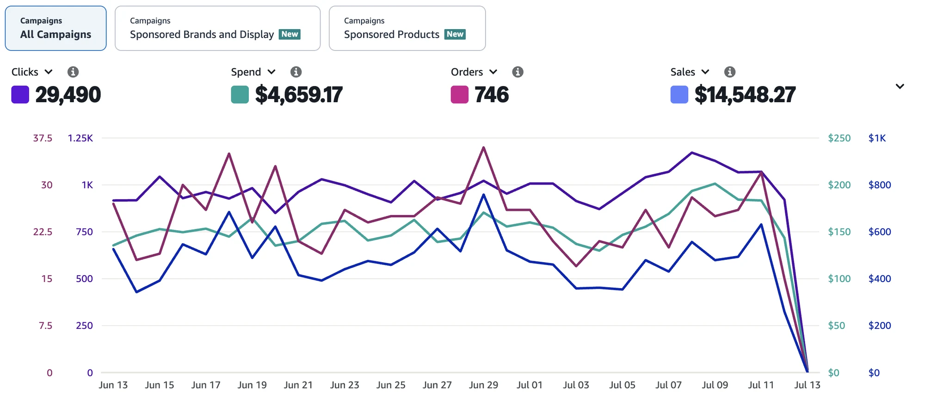Click the info icon beside Spend
This screenshot has height=400, width=925.
pyautogui.click(x=296, y=72)
